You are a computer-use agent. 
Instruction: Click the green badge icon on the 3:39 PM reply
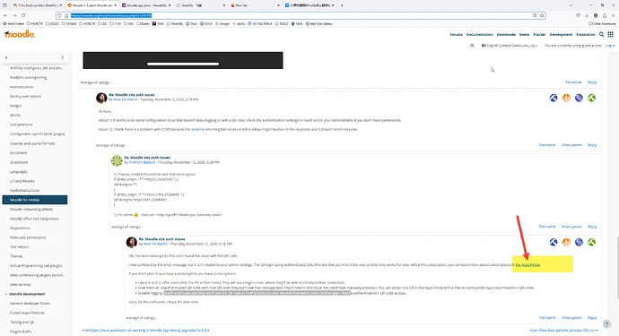pyautogui.click(x=591, y=98)
